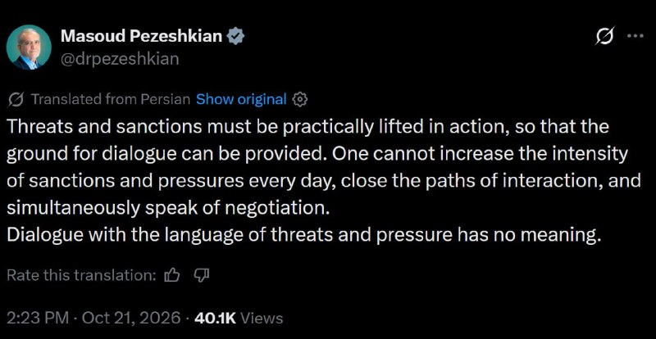Click Grok icon beside Translated from Persian
This screenshot has height=339, width=656.
pos(16,99)
